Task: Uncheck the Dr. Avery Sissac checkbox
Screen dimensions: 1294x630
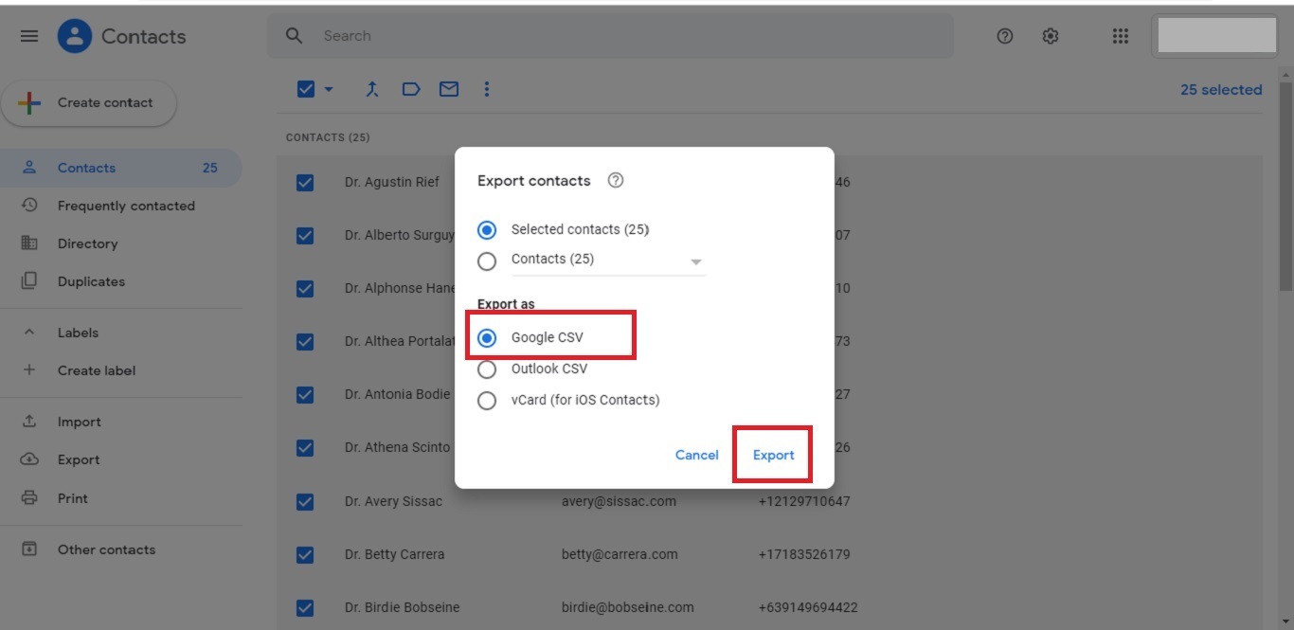Action: pyautogui.click(x=305, y=501)
